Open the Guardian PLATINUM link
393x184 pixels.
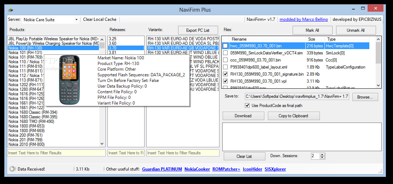tap(162, 169)
